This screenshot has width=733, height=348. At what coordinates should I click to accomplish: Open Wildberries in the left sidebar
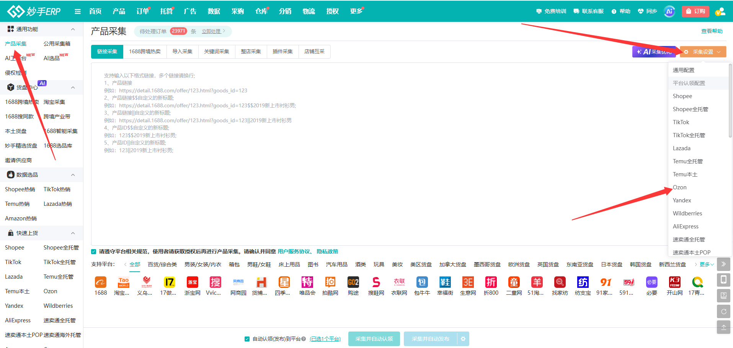coord(58,306)
